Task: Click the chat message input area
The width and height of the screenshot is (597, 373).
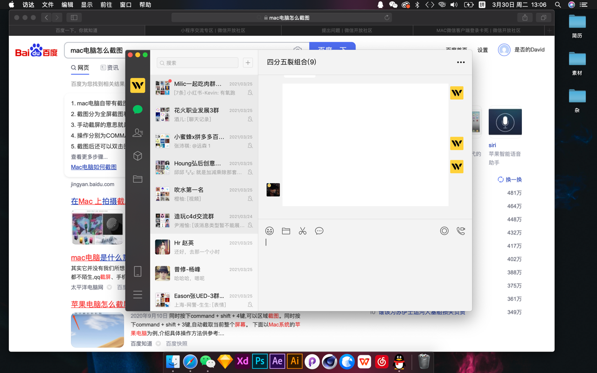Action: [x=365, y=273]
